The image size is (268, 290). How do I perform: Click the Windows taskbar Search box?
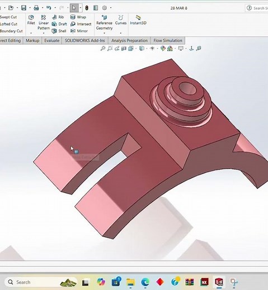pyautogui.click(x=41, y=282)
